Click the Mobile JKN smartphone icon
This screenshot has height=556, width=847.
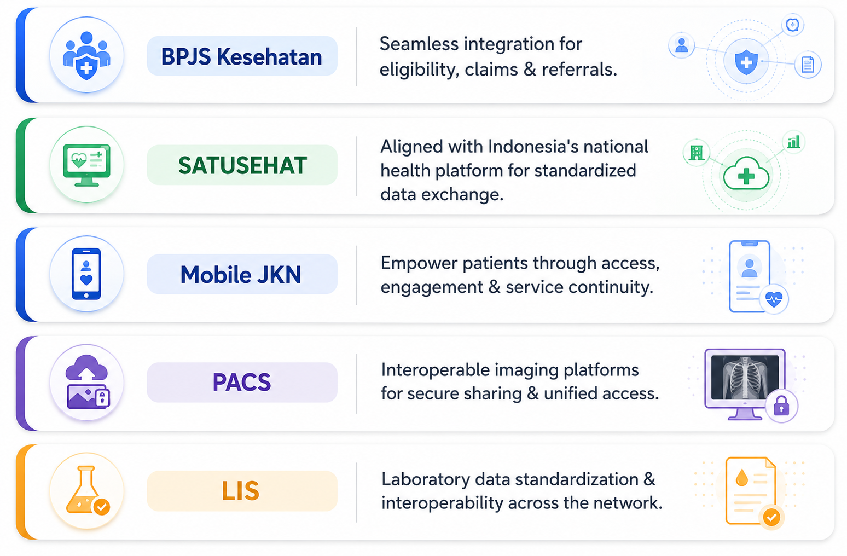(x=86, y=274)
